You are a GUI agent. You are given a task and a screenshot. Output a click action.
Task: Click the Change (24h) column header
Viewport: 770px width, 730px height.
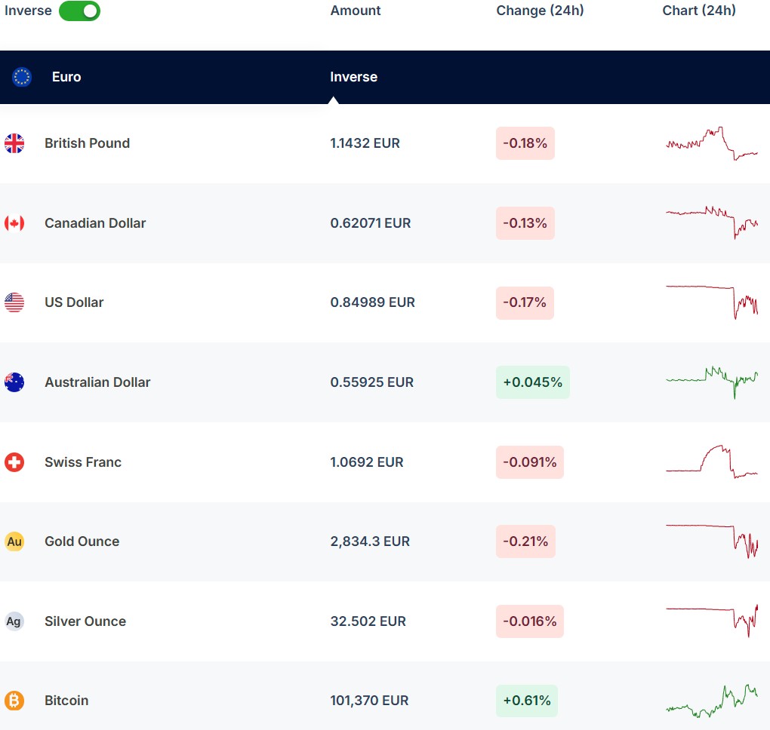540,11
